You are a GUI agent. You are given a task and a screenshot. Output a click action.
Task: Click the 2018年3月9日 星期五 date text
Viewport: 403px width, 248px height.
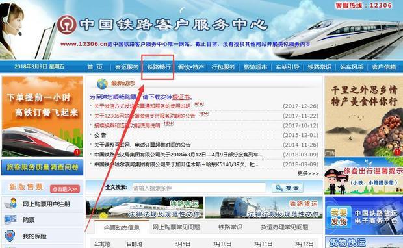[39, 67]
